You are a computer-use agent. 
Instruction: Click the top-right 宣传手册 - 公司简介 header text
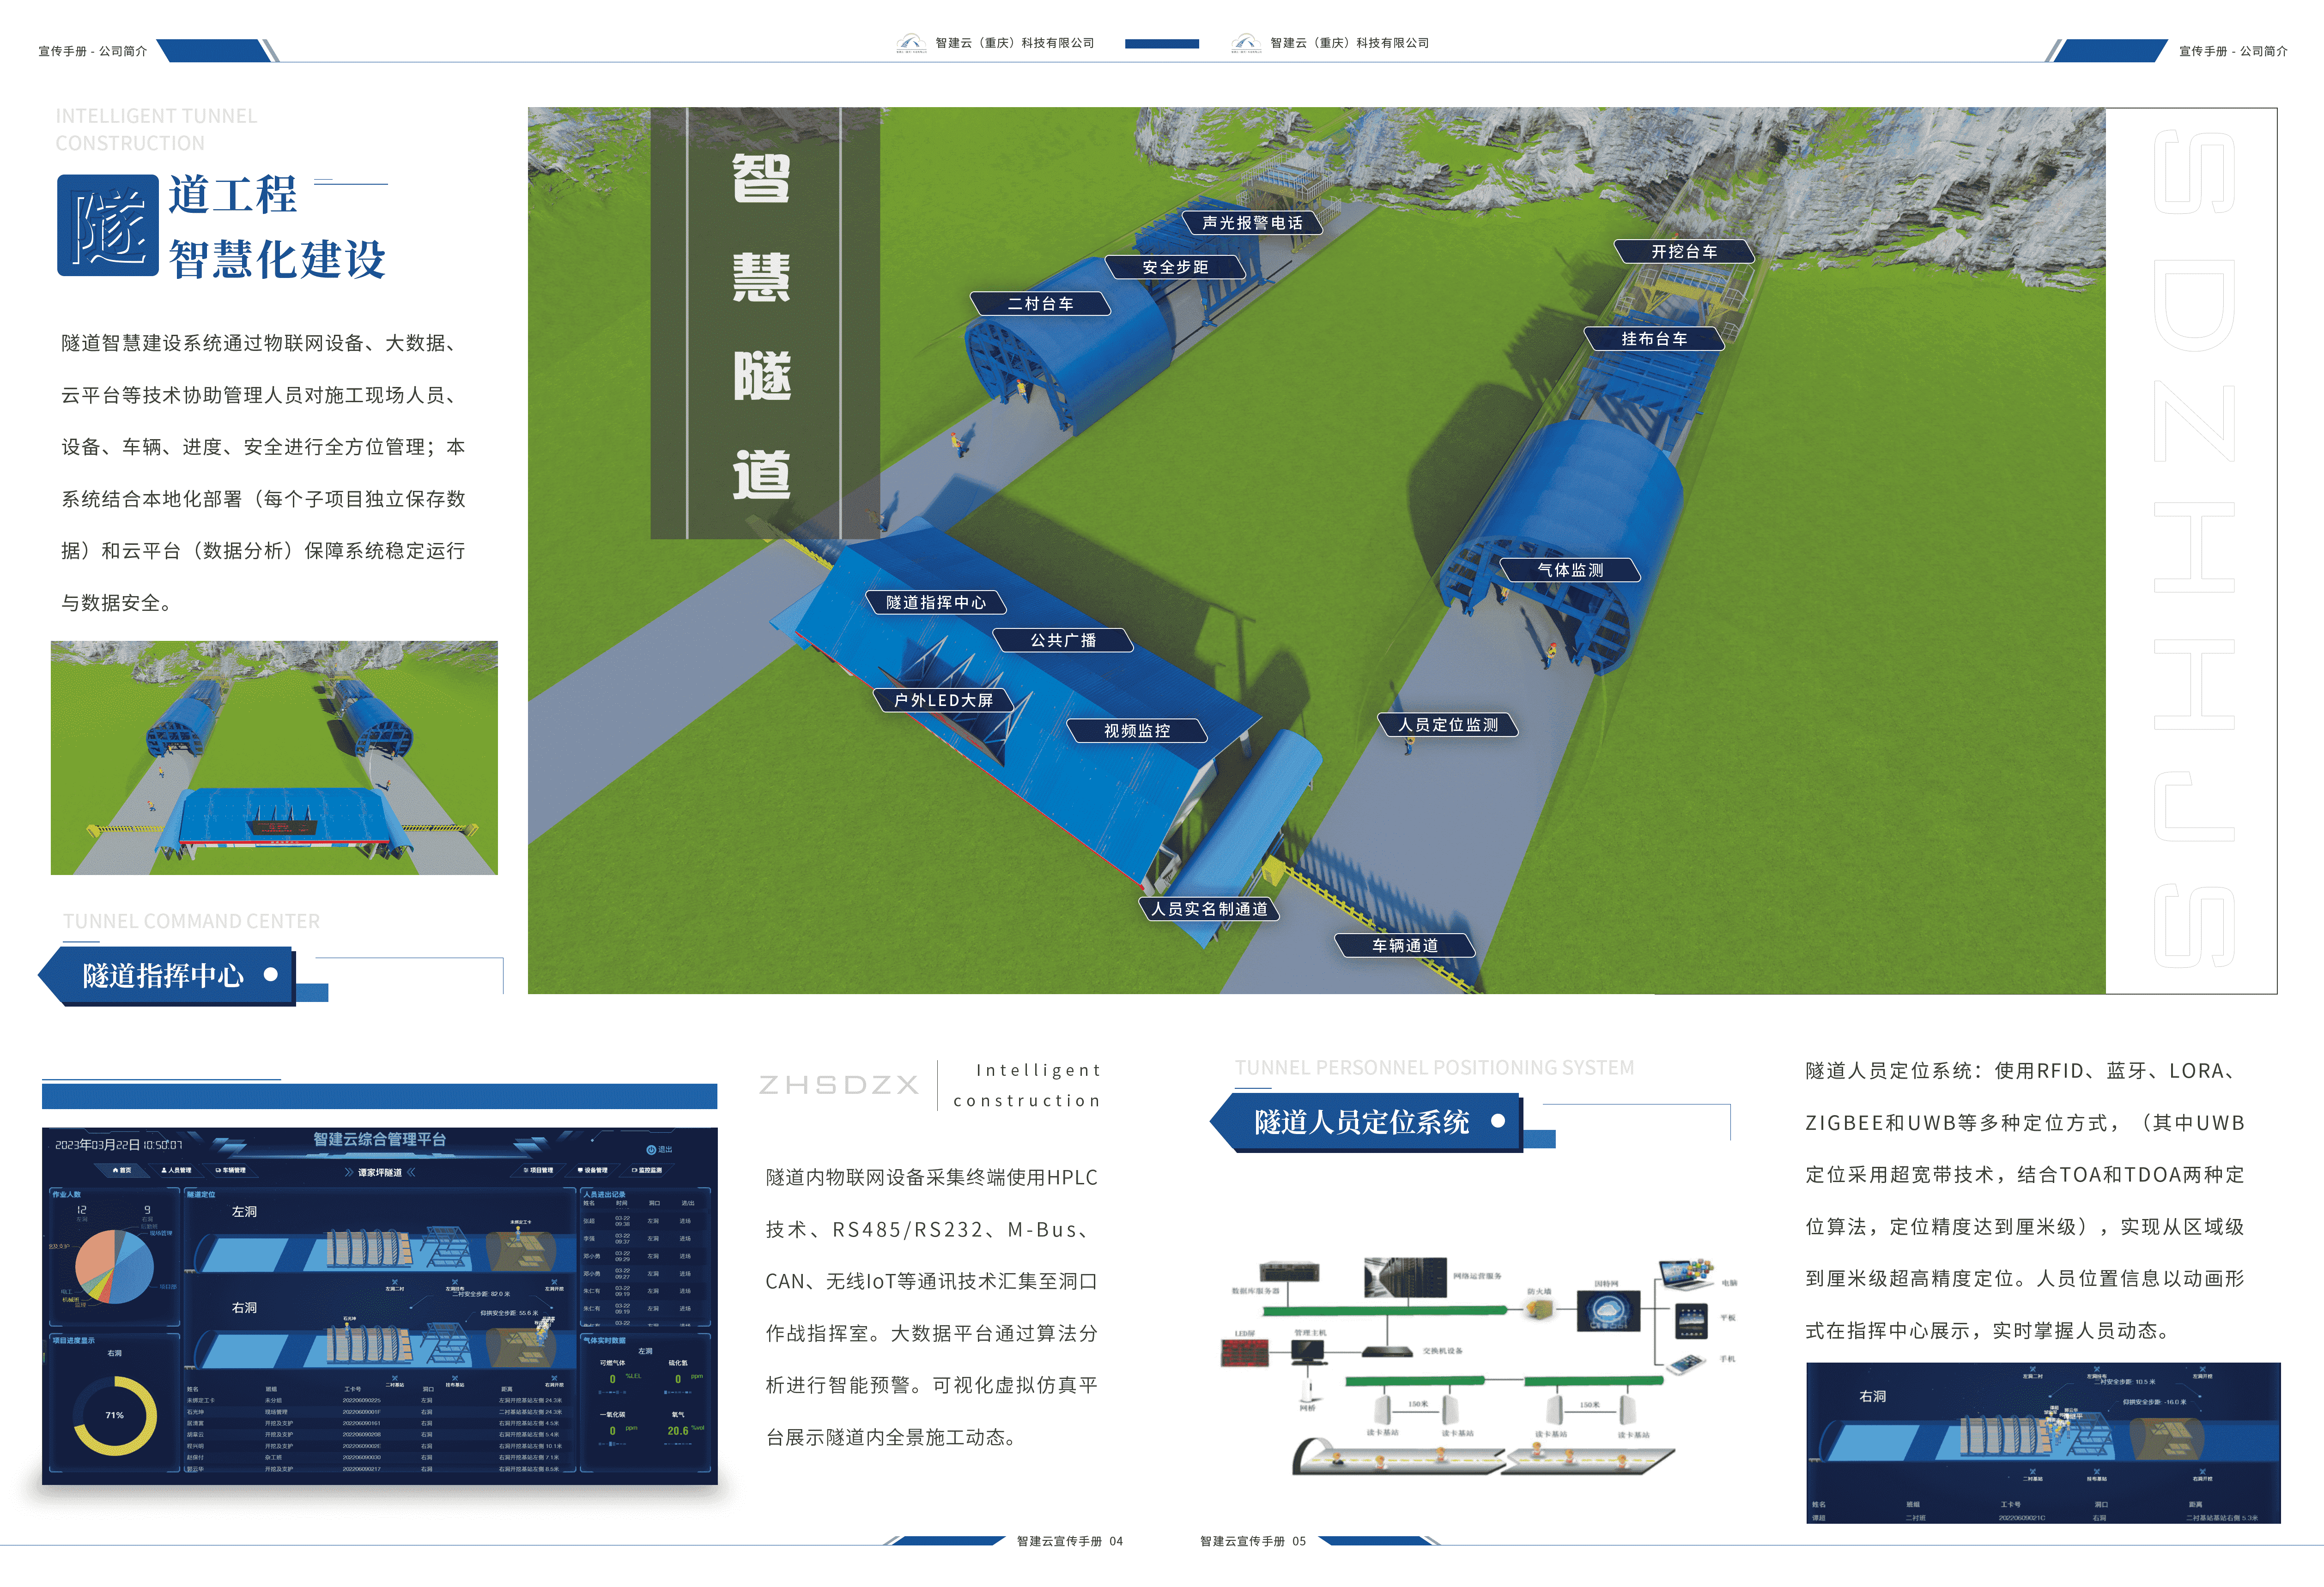2233,51
